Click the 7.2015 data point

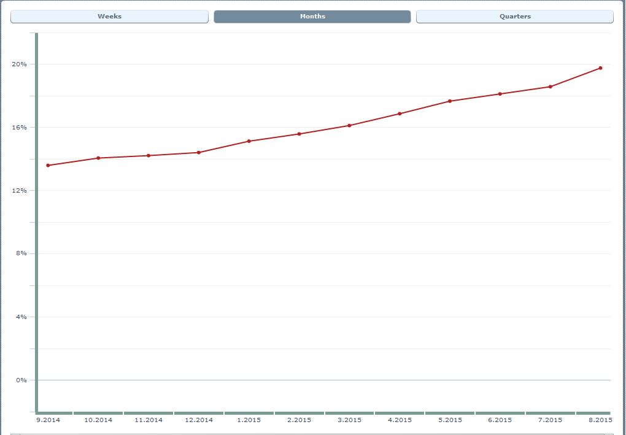[551, 87]
